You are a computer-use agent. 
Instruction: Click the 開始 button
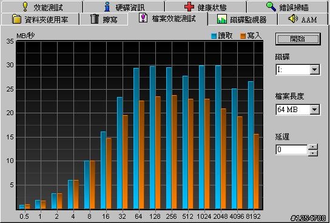[x=298, y=39]
